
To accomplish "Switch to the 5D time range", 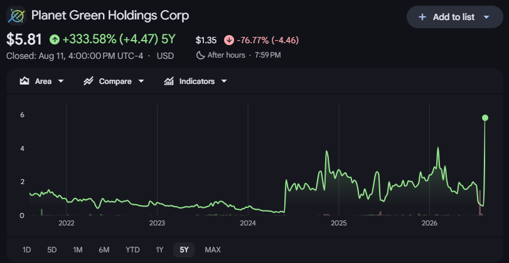I will 52,250.
